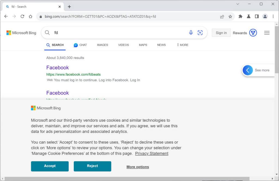Open the Privacy Statement link

coord(151,153)
